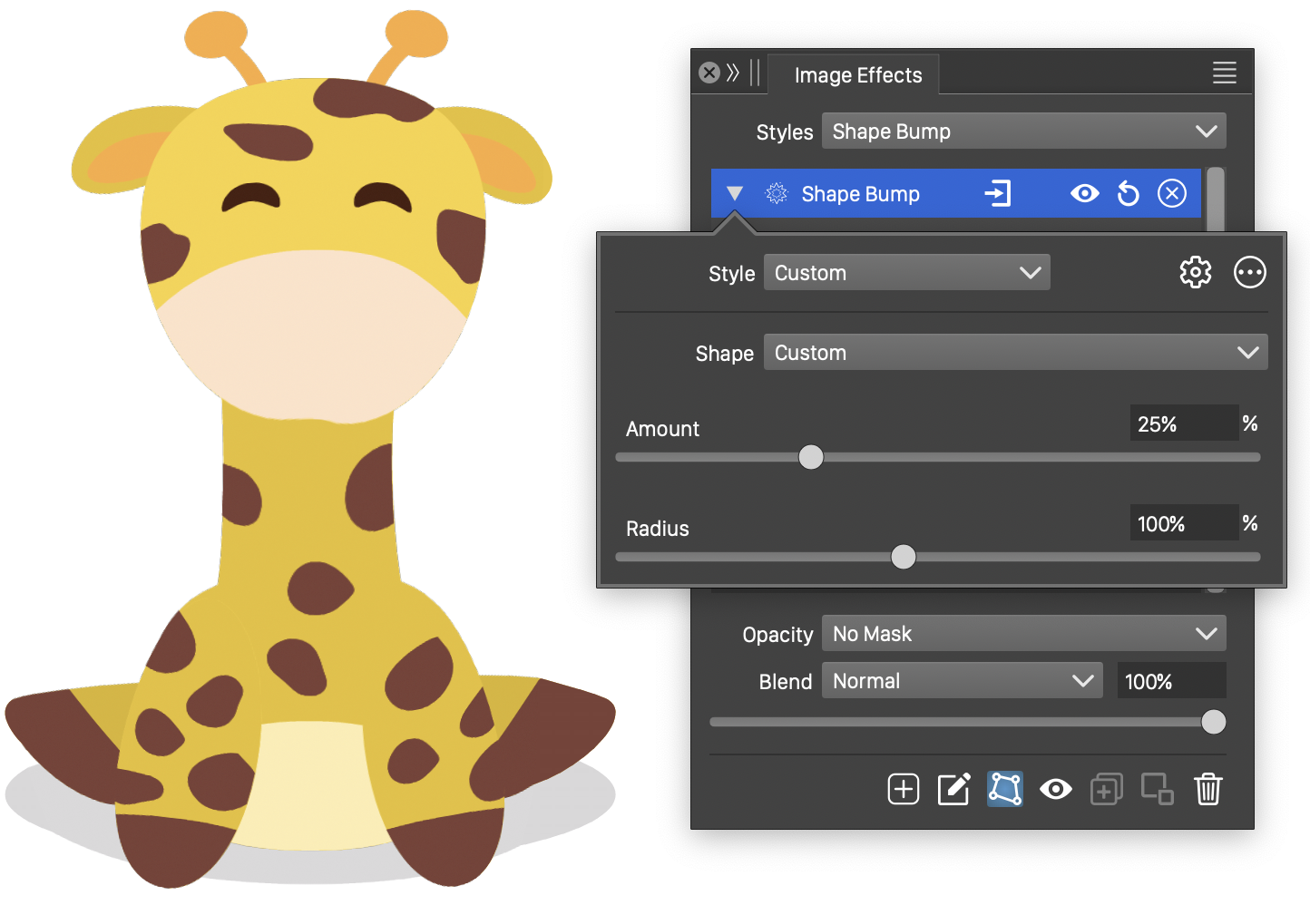Toggle the eye icon in bottom toolbar
Image resolution: width=1310 pixels, height=905 pixels.
pos(1055,790)
